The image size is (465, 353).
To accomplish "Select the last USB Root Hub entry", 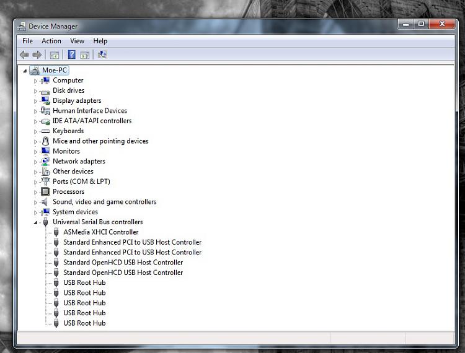I will pyautogui.click(x=84, y=323).
